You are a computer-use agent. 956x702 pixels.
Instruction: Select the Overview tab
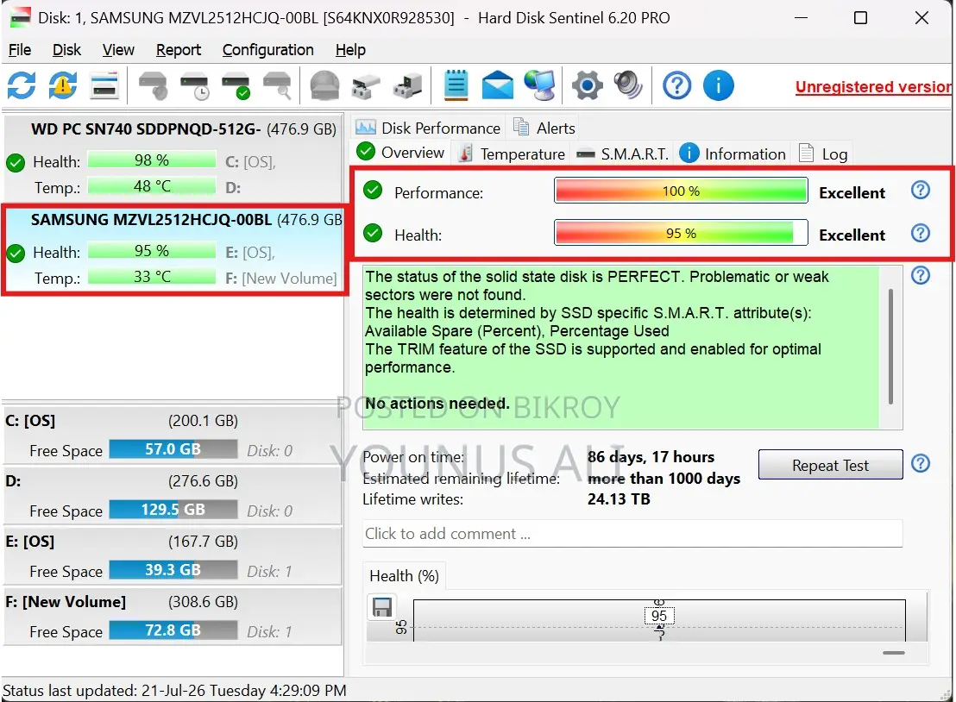[401, 153]
